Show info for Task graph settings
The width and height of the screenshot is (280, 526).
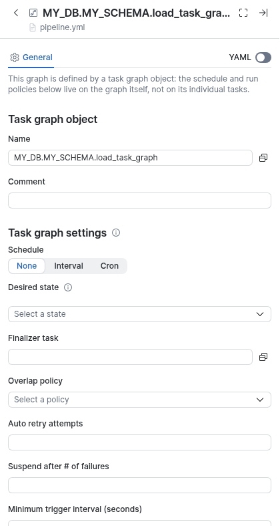click(x=116, y=233)
